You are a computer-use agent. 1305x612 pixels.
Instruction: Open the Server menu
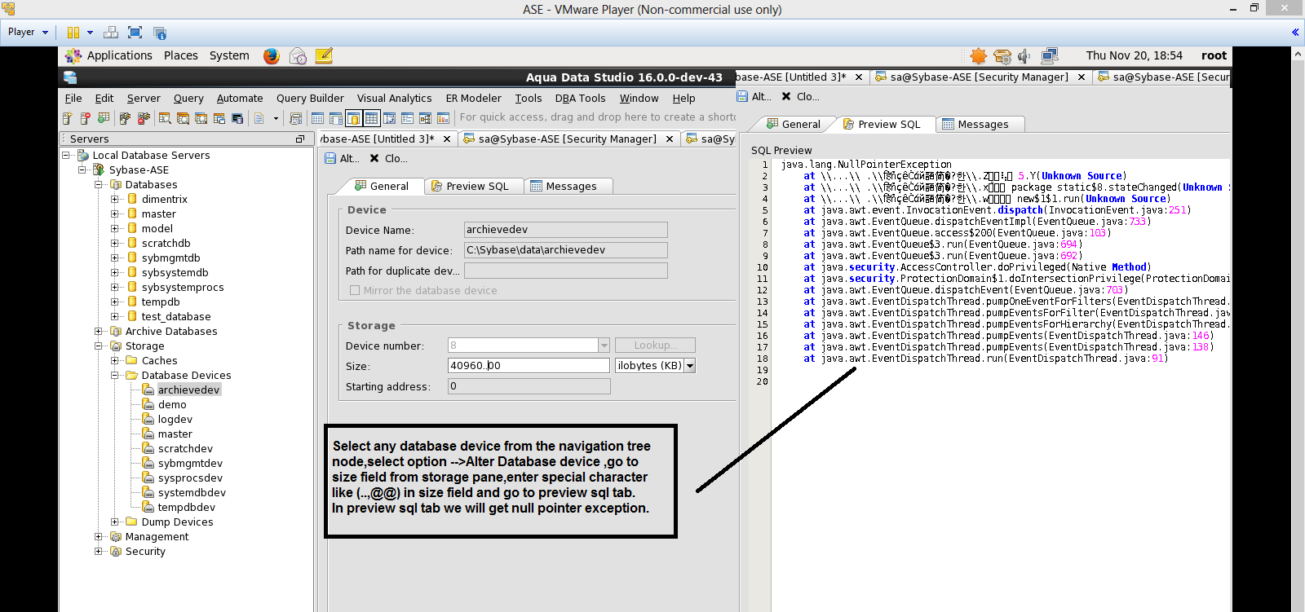[x=144, y=99]
